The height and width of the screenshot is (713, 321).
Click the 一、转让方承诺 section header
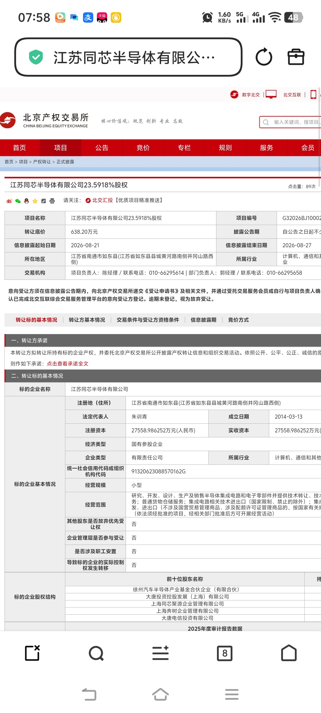point(163,340)
